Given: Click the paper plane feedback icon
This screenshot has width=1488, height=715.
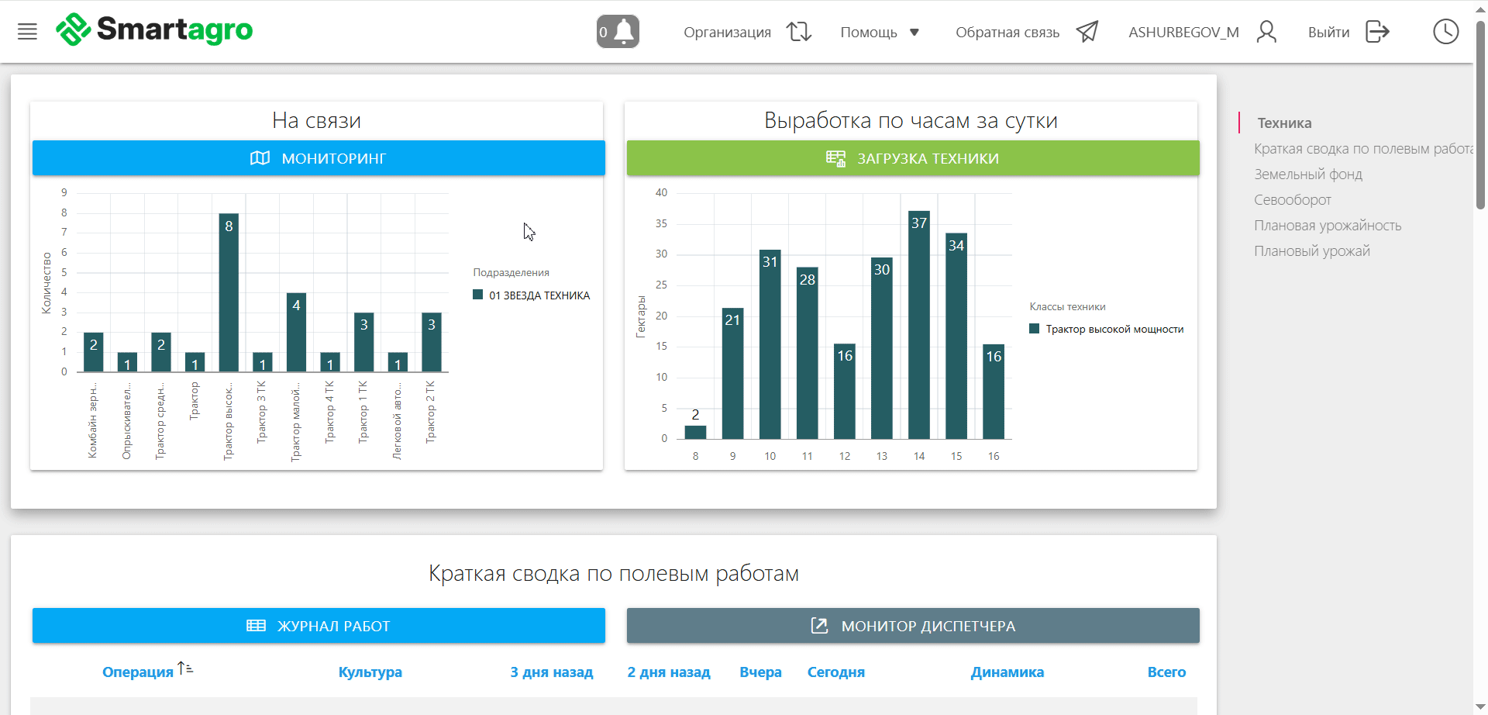Looking at the screenshot, I should pos(1087,32).
